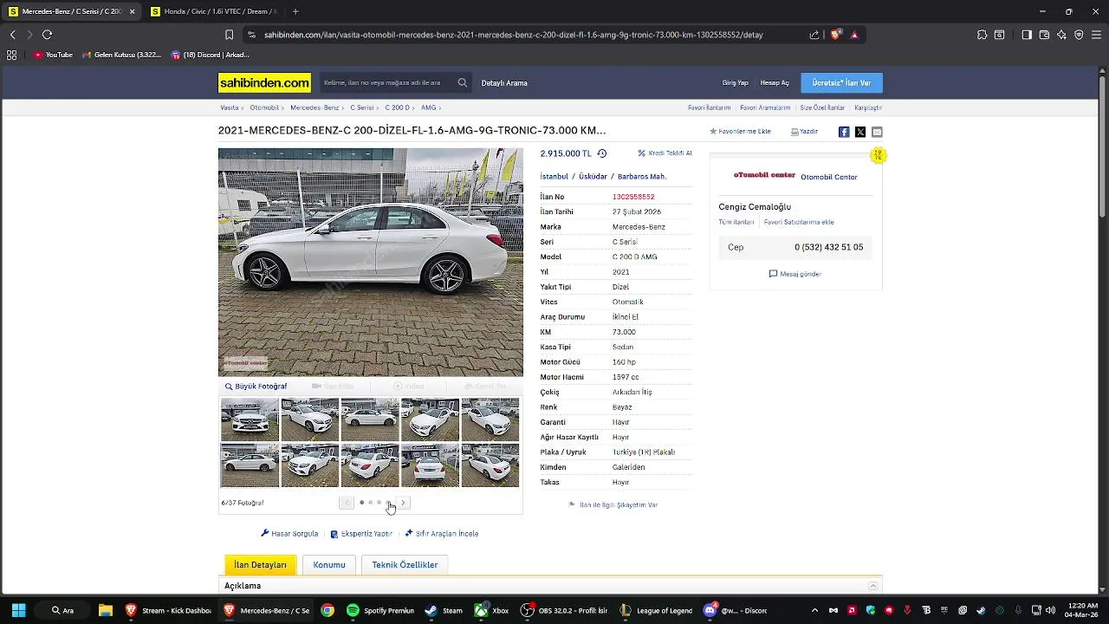The width and height of the screenshot is (1109, 624).
Task: Open Karşılaştır compare link
Action: tap(868, 107)
